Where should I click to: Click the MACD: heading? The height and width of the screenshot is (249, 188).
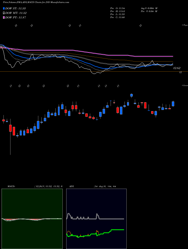(x=11, y=186)
